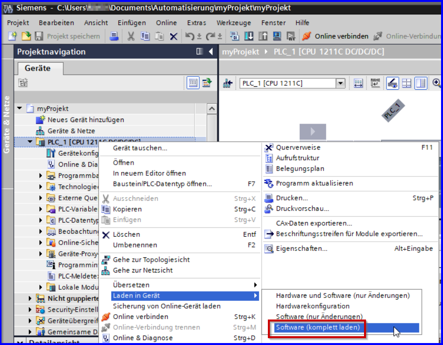Toggle the page break grid icon in device toolbar

click(407, 83)
